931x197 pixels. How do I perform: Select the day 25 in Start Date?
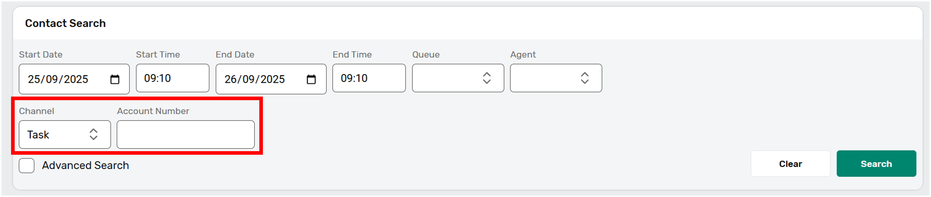tap(34, 79)
